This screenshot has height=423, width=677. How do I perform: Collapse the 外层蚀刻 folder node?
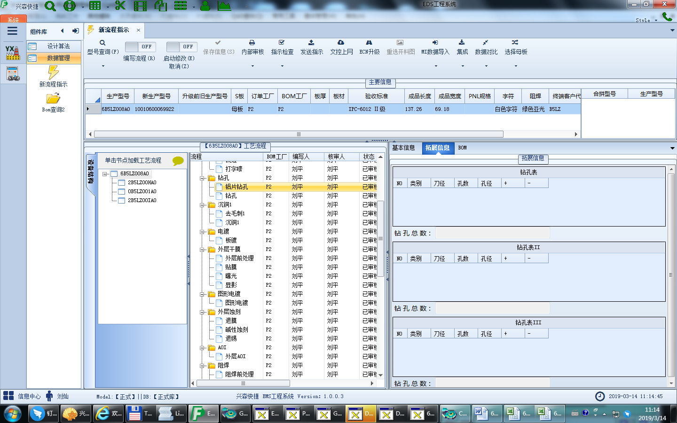coord(202,312)
